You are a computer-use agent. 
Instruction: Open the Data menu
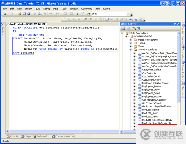[x=55, y=9]
